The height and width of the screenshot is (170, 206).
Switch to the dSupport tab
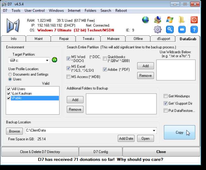(164, 39)
